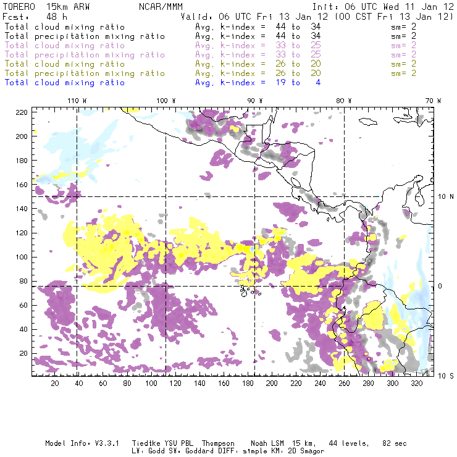Select the "110 W" longitude label

click(77, 101)
